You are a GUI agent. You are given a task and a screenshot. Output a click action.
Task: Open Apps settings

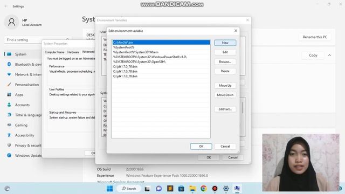click(23, 95)
